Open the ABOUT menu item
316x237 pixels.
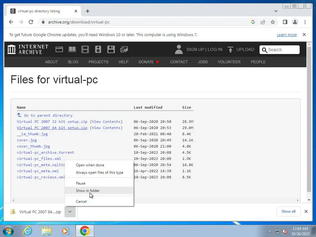coord(51,62)
